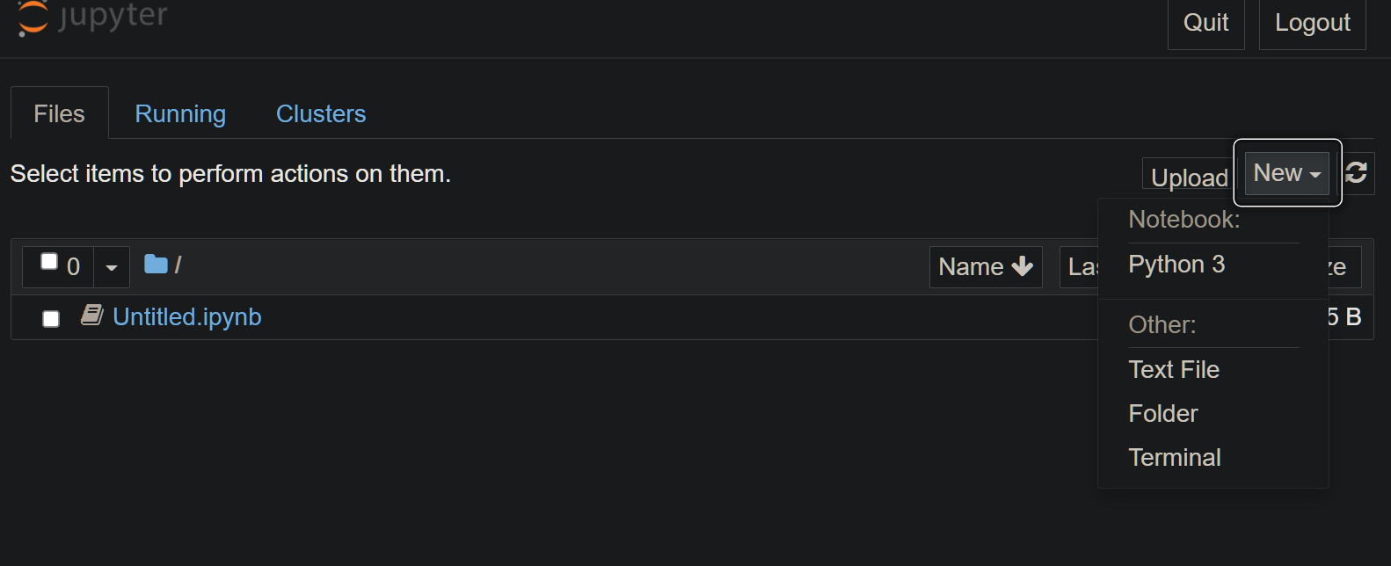Viewport: 1391px width, 566px height.
Task: Open the root directory via slash breadcrumb
Action: coord(178,264)
